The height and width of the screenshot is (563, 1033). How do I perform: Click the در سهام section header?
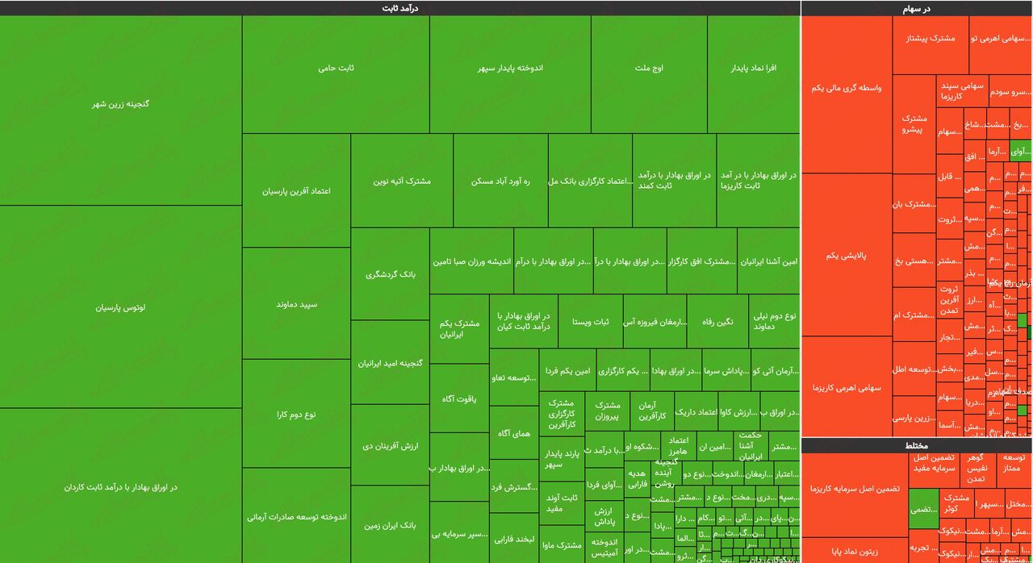[x=916, y=8]
